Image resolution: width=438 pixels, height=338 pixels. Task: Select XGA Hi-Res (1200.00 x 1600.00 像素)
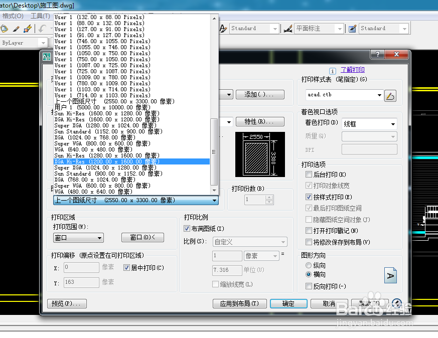[x=131, y=161]
